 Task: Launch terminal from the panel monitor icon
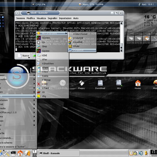[x=13, y=153]
